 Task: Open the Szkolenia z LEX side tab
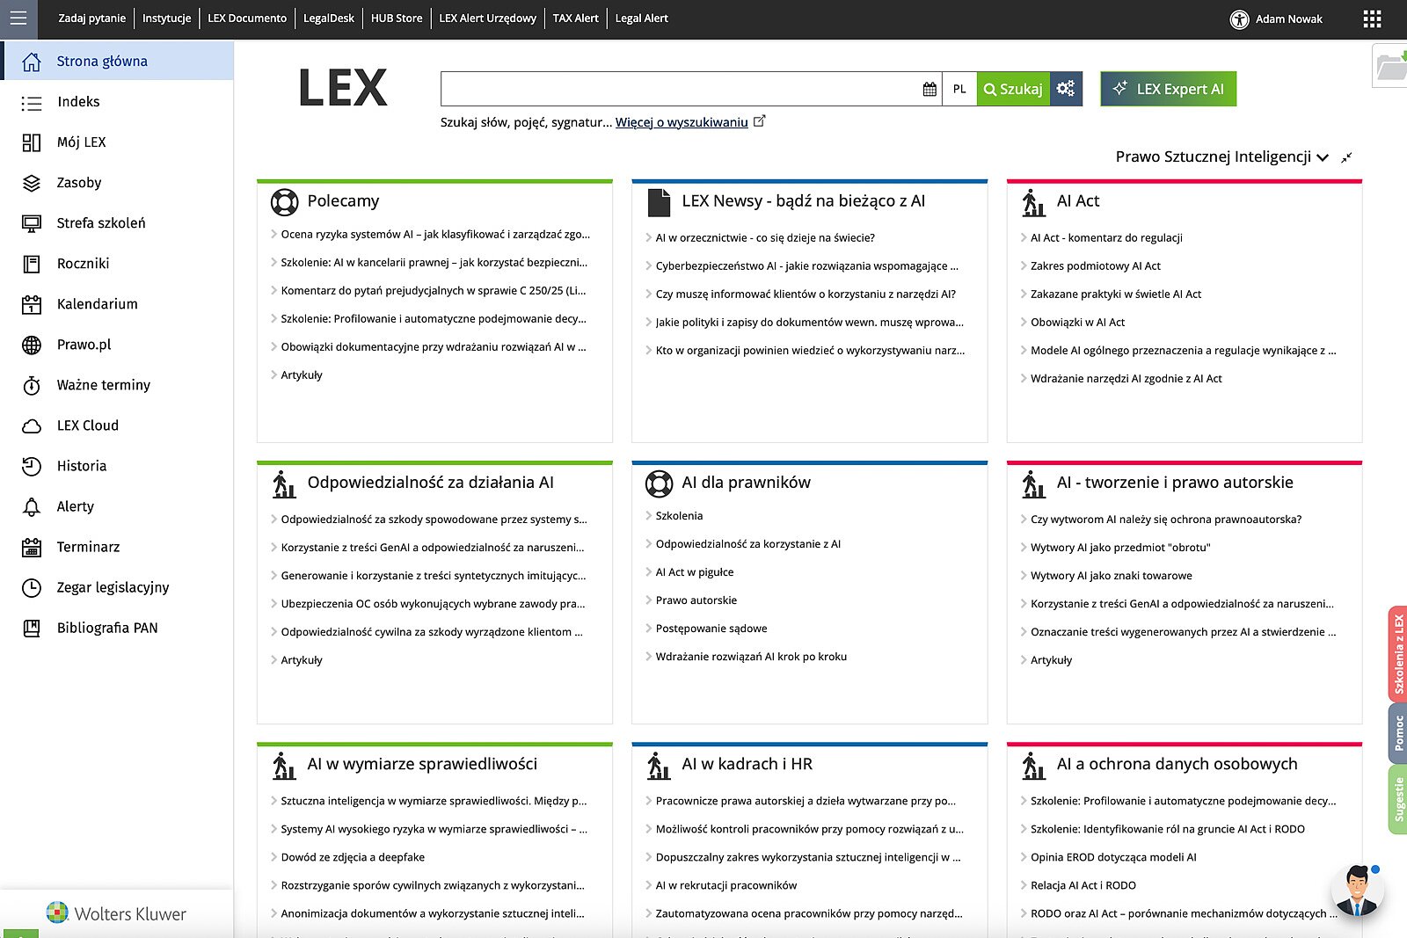[x=1397, y=651]
